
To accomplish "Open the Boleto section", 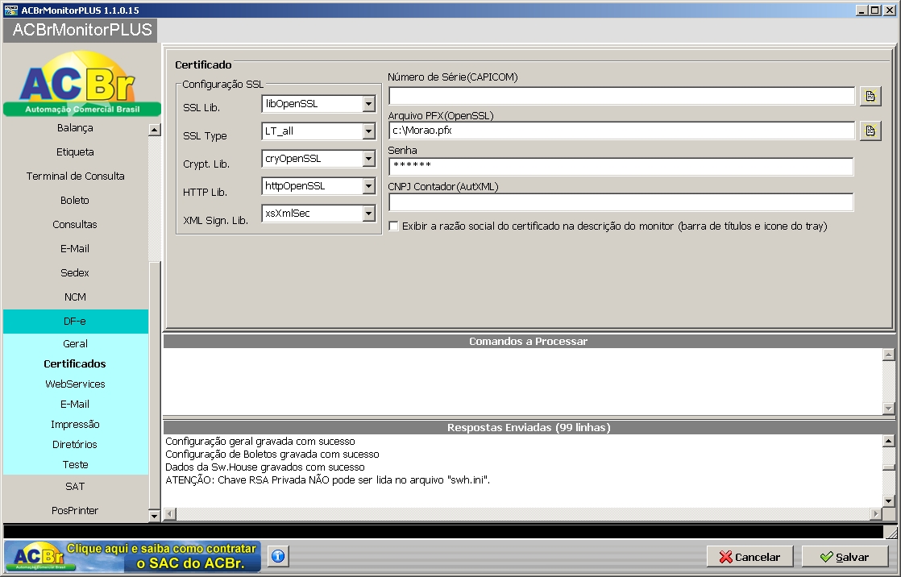I will (x=75, y=200).
